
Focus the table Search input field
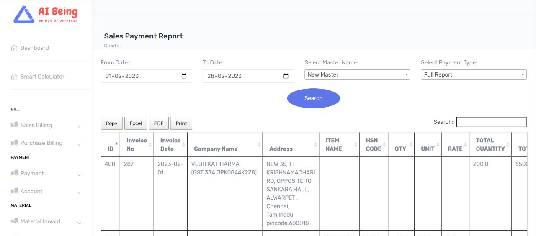(491, 122)
